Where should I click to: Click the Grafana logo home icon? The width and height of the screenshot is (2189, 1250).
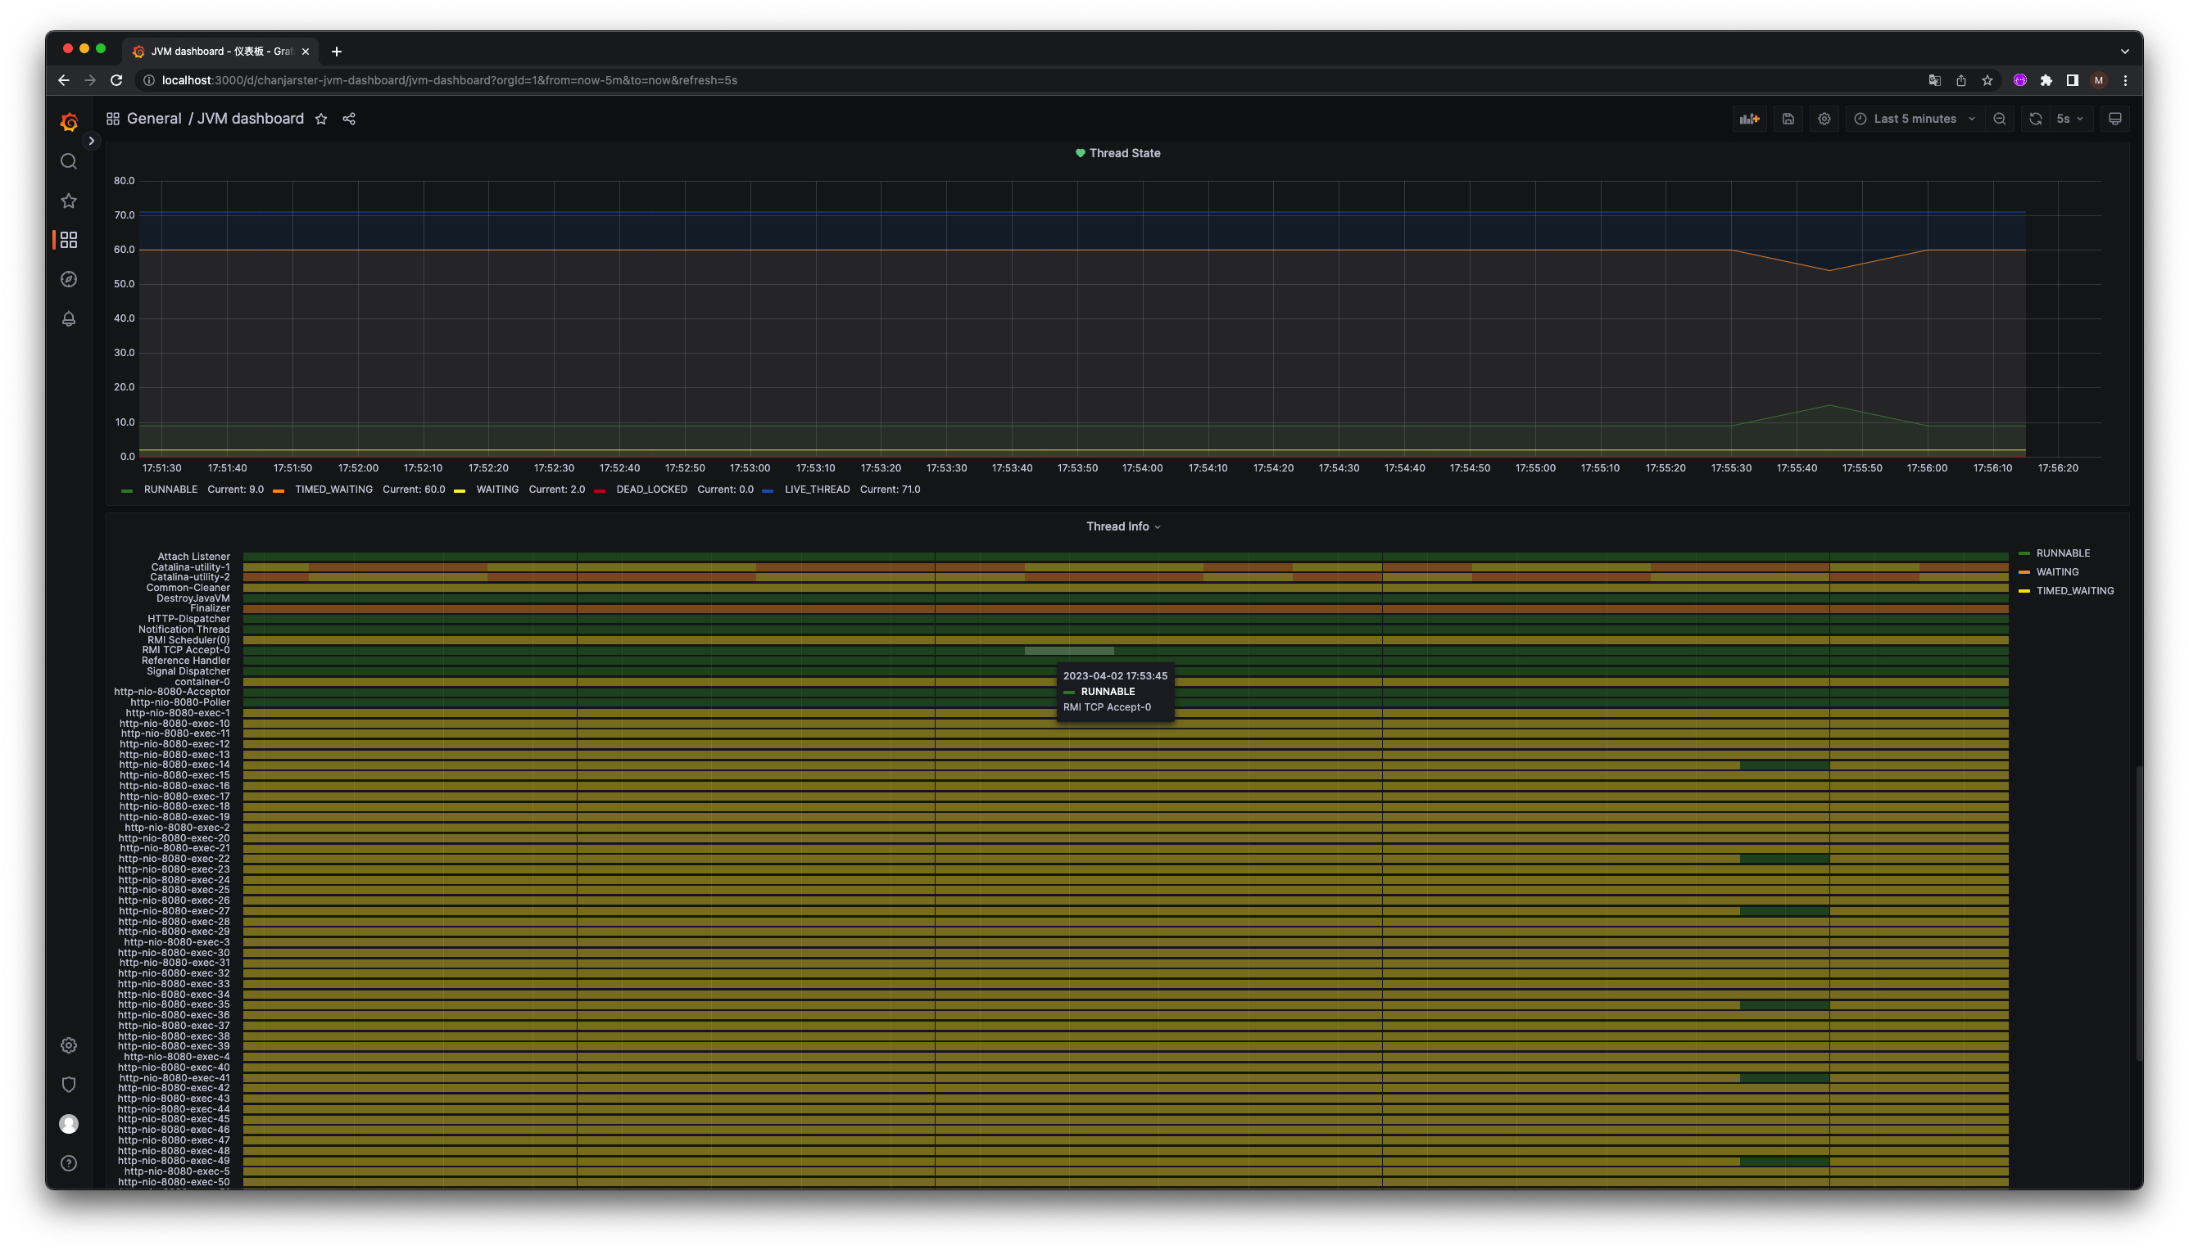pyautogui.click(x=69, y=122)
